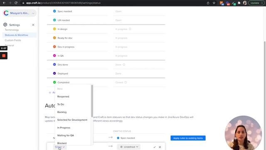Click the info icon next to In progress category
Image resolution: width=266 pixels, height=150 pixels.
[130, 29]
